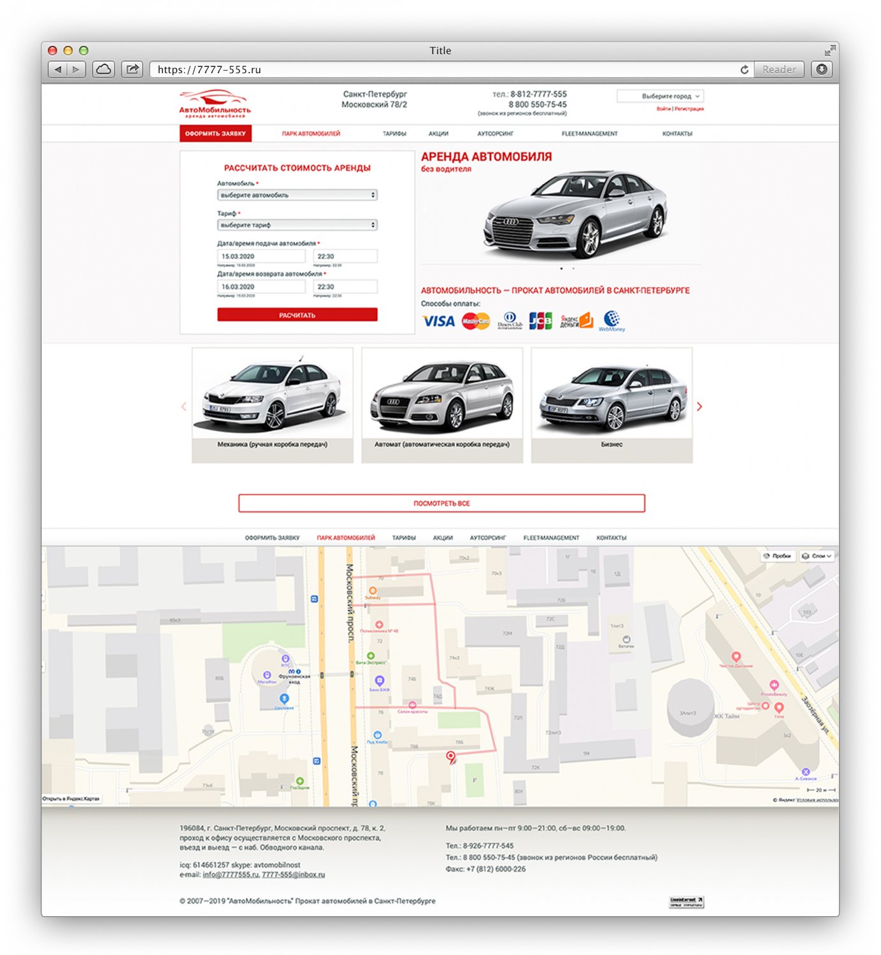Viewport: 881px width, 955px height.
Task: Open the выберите тариф dropdown
Action: click(x=297, y=225)
